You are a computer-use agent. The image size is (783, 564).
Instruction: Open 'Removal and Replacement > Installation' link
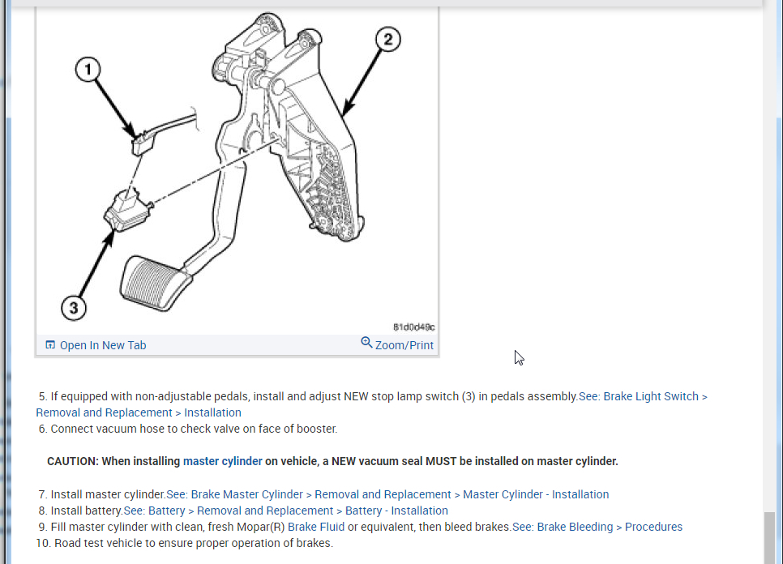(139, 412)
